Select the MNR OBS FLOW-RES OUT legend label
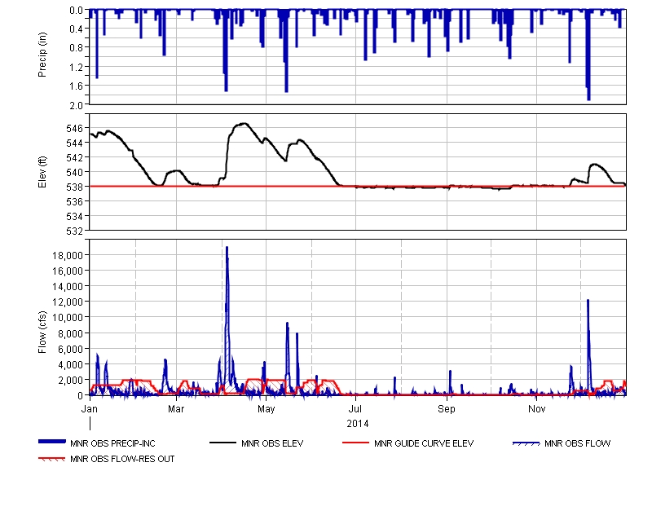Screen dimensions: 652x511 [x=122, y=459]
